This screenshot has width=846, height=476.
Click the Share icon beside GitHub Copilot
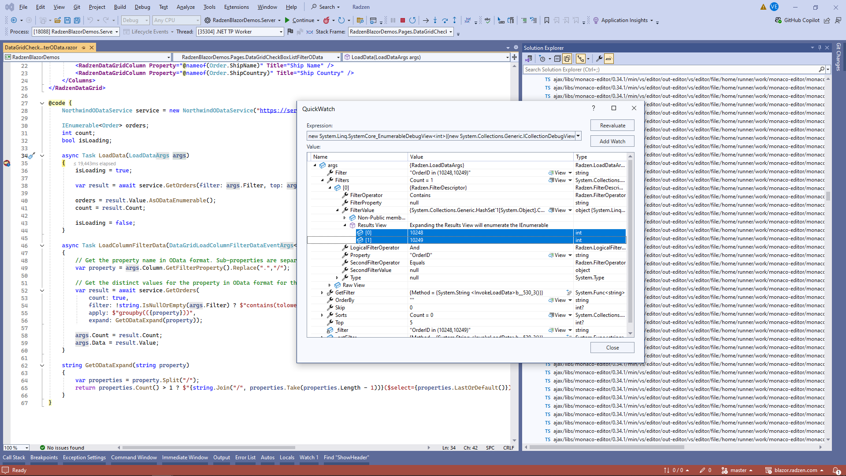pos(827,20)
